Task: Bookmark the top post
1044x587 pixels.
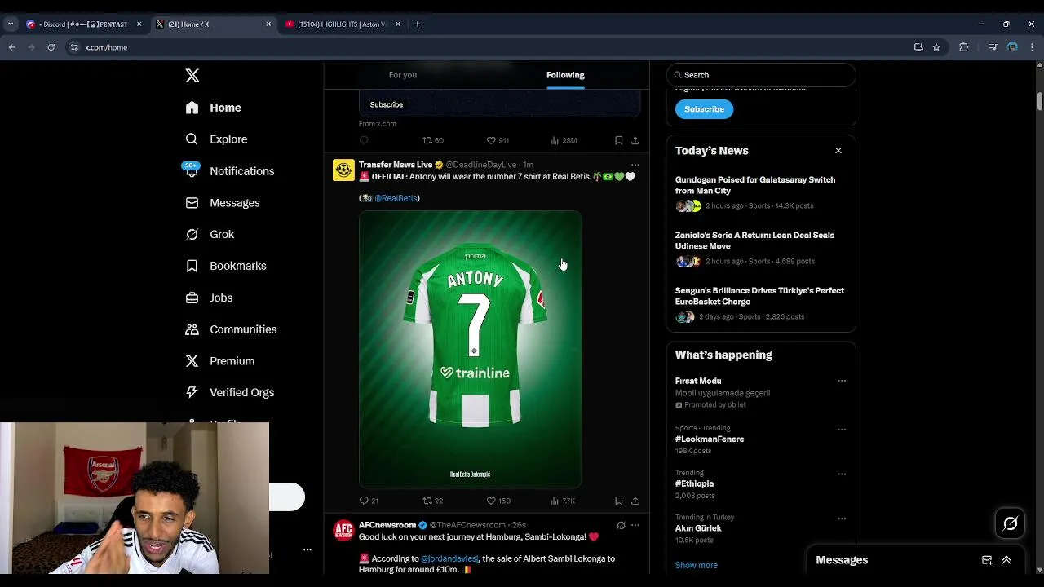Action: click(x=619, y=140)
